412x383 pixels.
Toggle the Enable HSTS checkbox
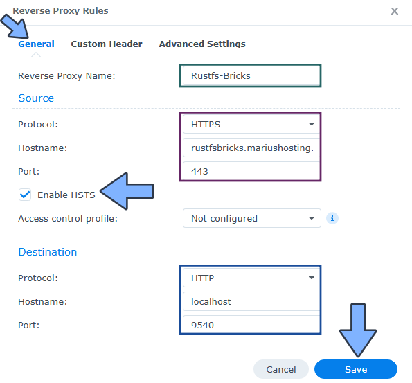click(25, 195)
